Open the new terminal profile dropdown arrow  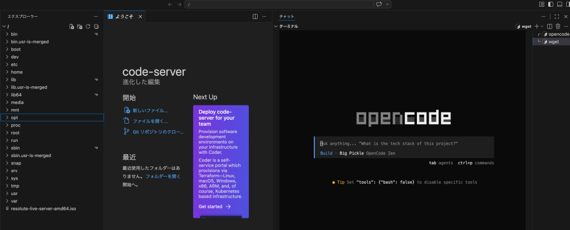pos(543,26)
